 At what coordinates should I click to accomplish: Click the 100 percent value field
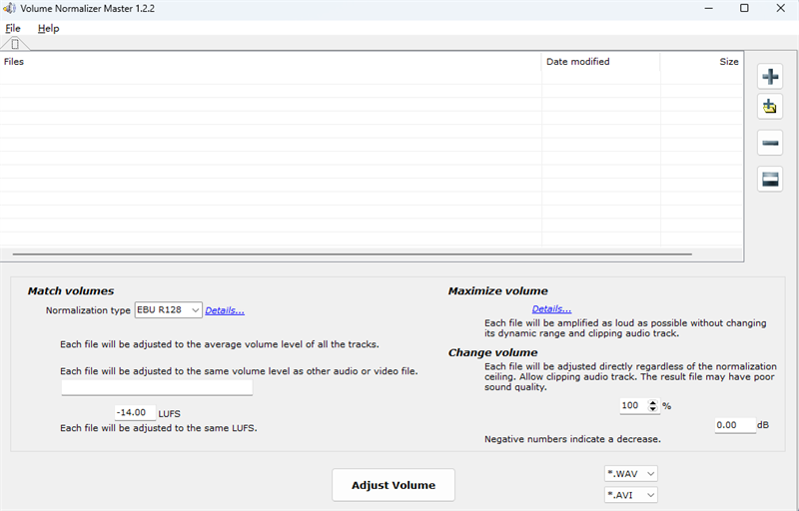pos(633,405)
